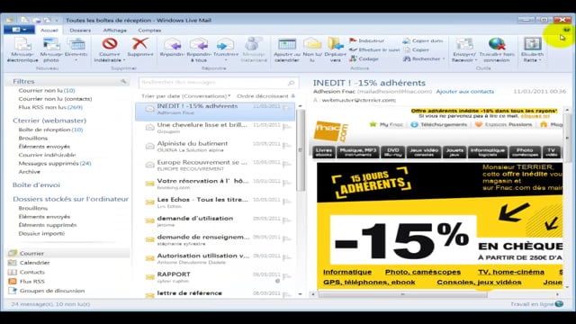Forward the email with Transférer

click(225, 45)
